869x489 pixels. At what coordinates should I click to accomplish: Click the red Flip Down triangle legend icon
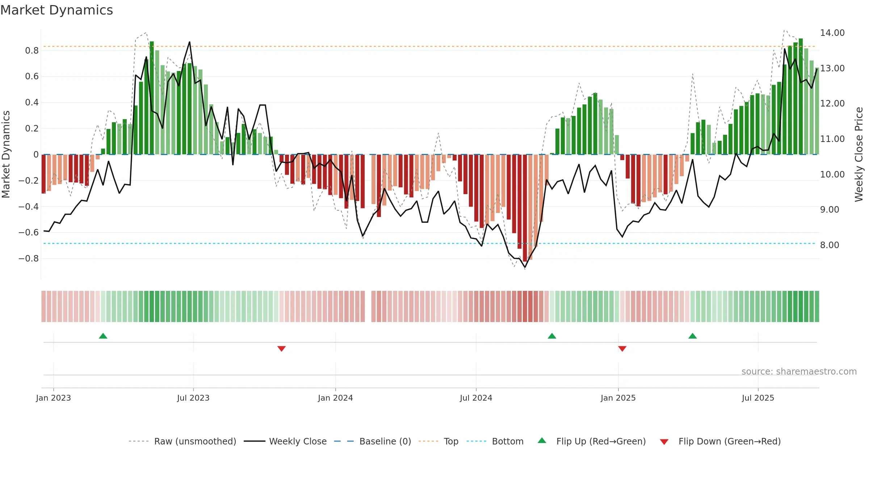664,442
